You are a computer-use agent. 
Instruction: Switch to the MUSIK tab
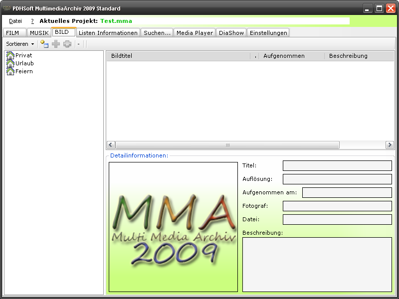[39, 33]
